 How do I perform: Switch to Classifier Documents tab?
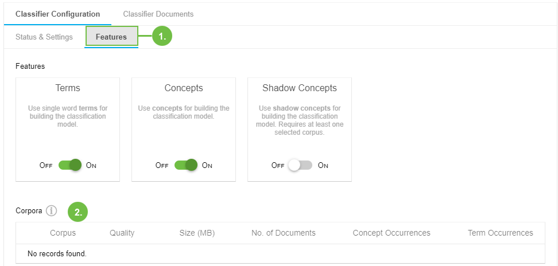(x=158, y=14)
